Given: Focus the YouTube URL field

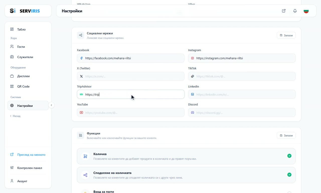Looking at the screenshot, I should [x=131, y=113].
